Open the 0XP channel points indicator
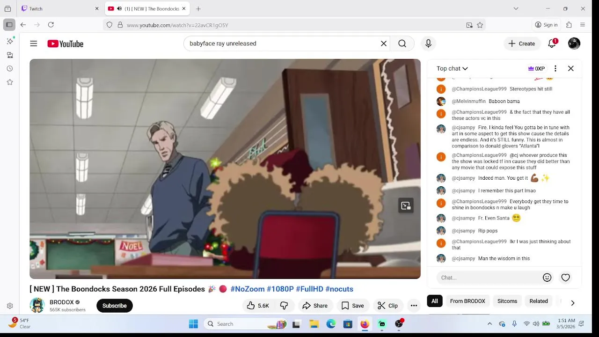Viewport: 599px width, 337px height. click(537, 68)
